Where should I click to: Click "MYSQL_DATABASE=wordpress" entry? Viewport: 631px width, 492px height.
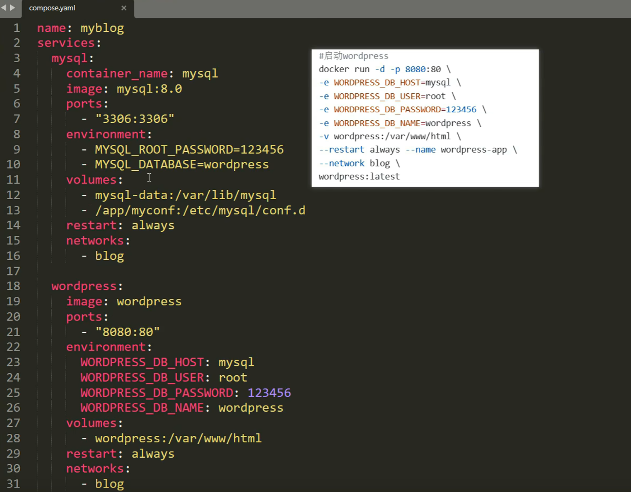coord(182,164)
